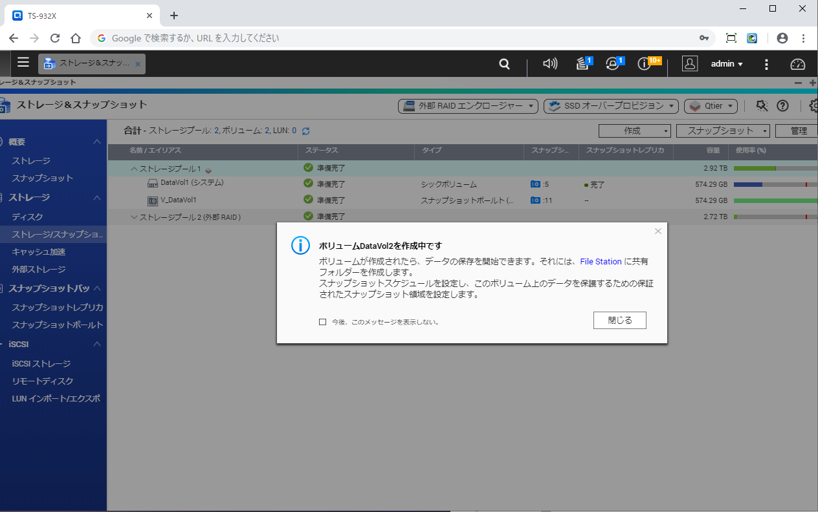The width and height of the screenshot is (818, 512).
Task: Open the help question mark icon
Action: [782, 106]
